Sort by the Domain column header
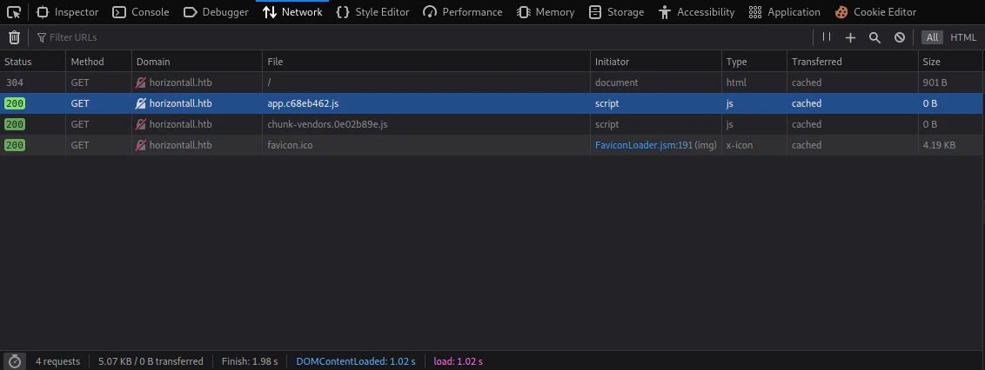This screenshot has width=985, height=370. pyautogui.click(x=197, y=62)
